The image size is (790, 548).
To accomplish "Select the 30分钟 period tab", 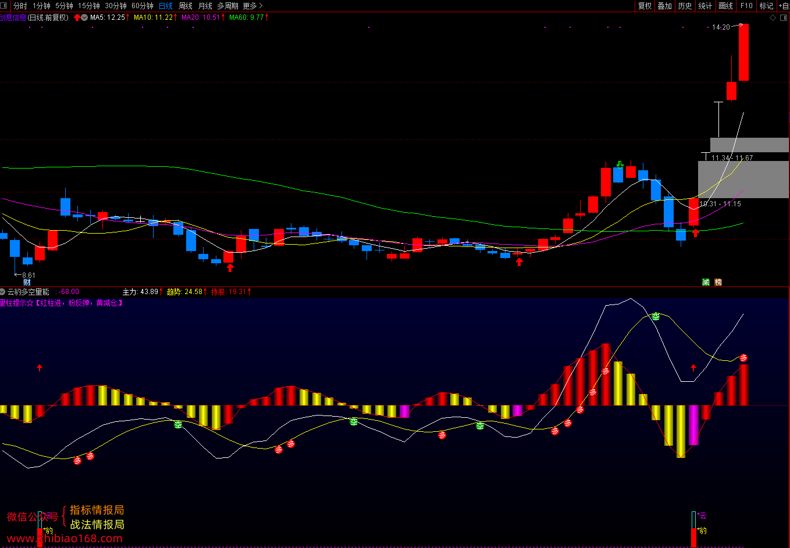I will click(x=116, y=6).
